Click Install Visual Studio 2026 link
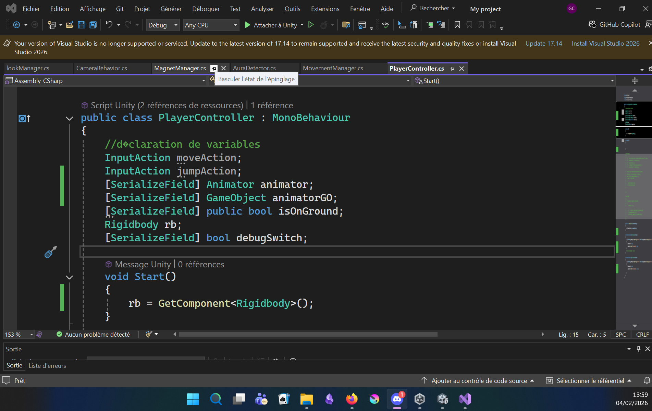The height and width of the screenshot is (411, 652). pyautogui.click(x=605, y=44)
